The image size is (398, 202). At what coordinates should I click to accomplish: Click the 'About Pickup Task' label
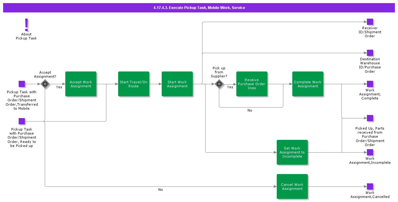pos(26,36)
